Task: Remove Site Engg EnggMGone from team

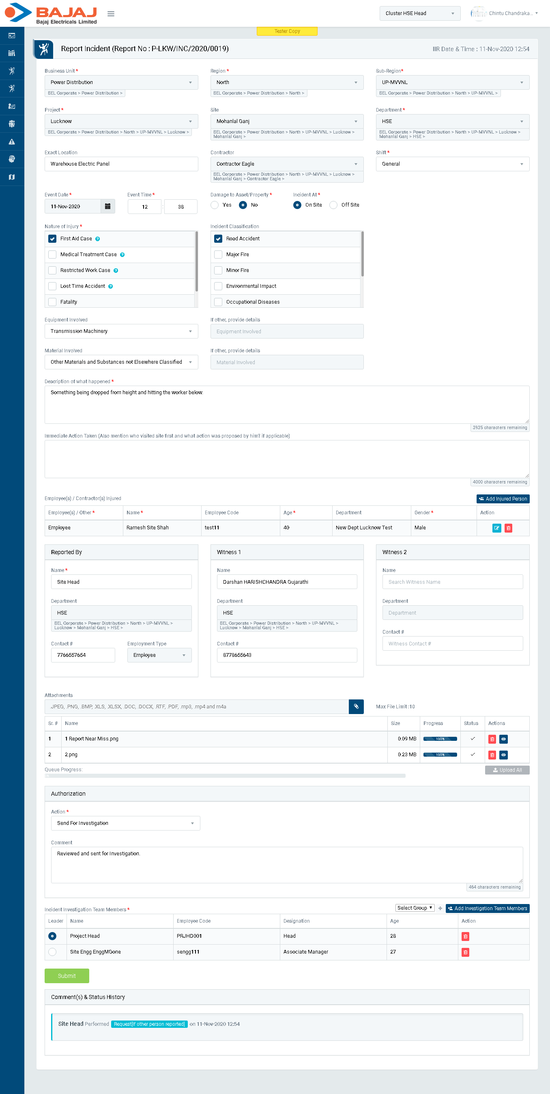Action: point(465,952)
